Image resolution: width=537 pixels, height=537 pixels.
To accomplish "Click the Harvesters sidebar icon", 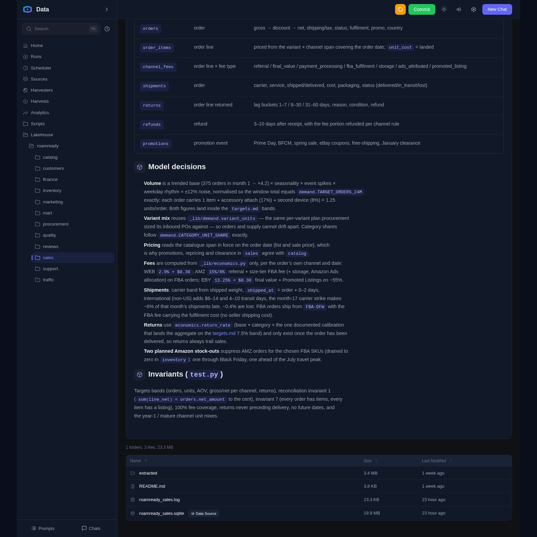I will click(x=26, y=90).
